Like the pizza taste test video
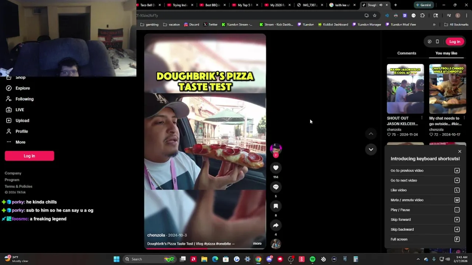This screenshot has height=265, width=472. (x=275, y=168)
